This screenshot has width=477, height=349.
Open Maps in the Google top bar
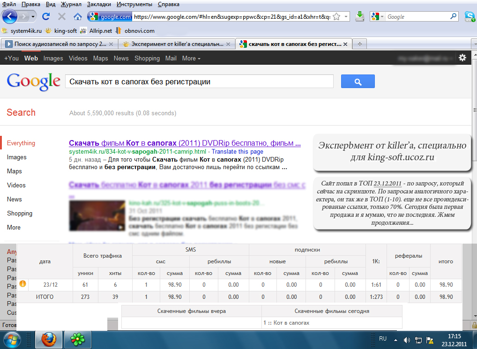[100, 58]
